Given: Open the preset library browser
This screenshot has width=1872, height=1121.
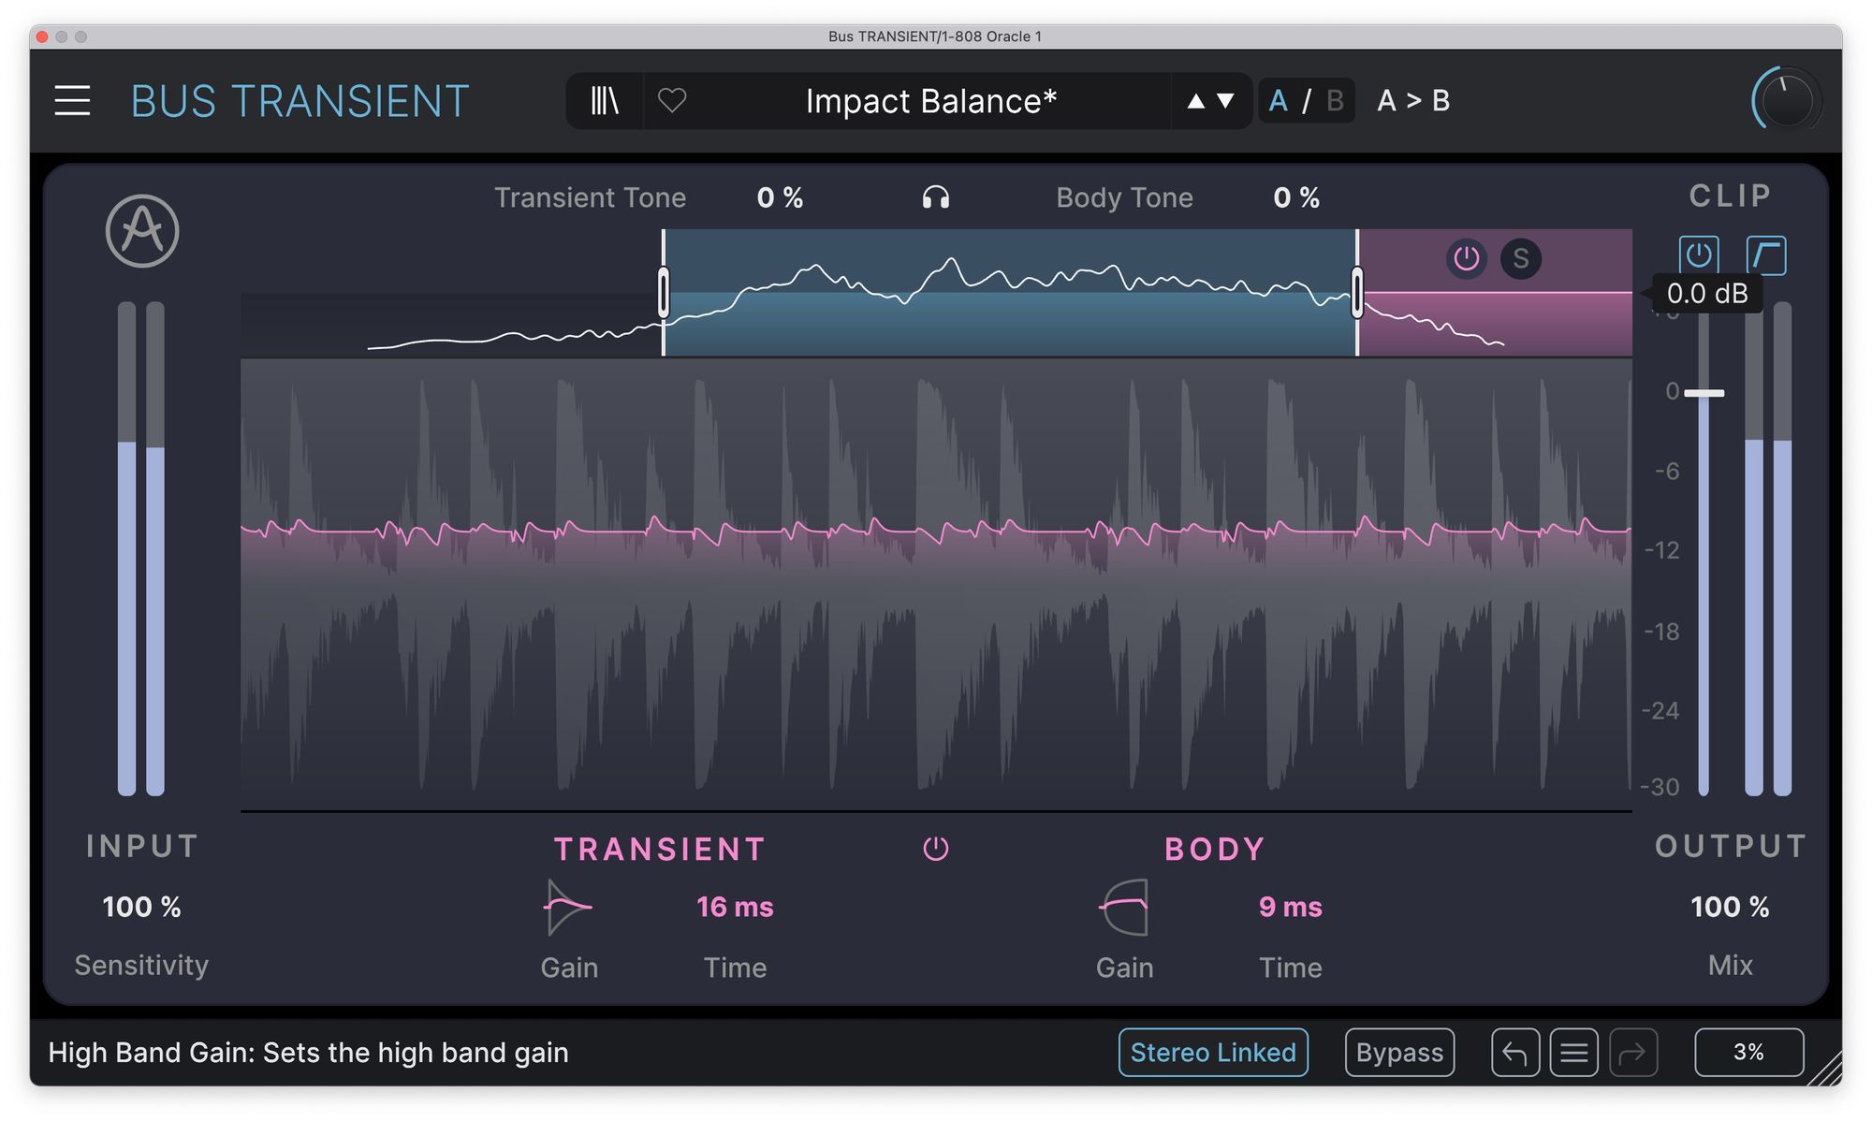Looking at the screenshot, I should point(605,101).
